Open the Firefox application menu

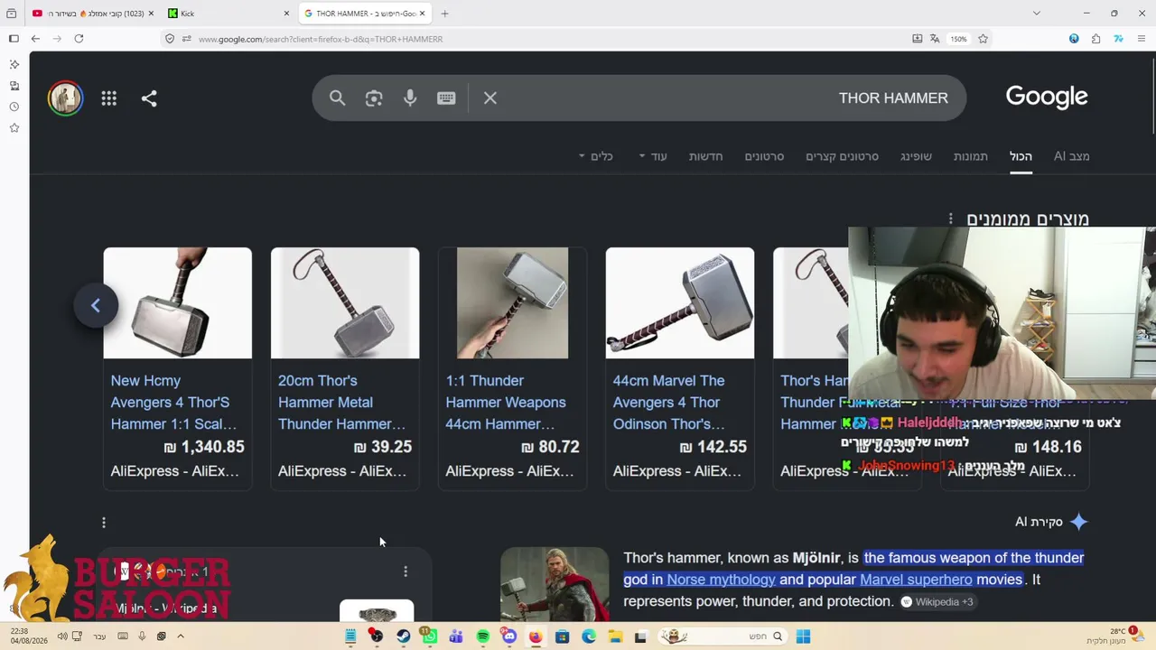1142,39
